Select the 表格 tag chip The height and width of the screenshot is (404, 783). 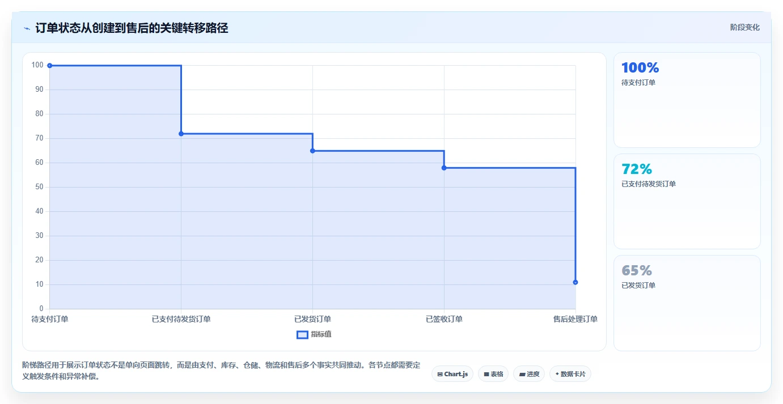[x=493, y=374]
